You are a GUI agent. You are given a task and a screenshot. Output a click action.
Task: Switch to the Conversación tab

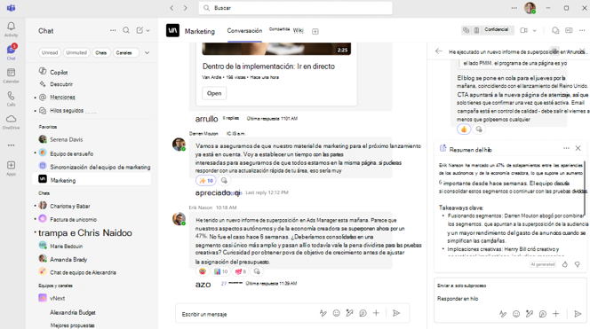click(244, 31)
